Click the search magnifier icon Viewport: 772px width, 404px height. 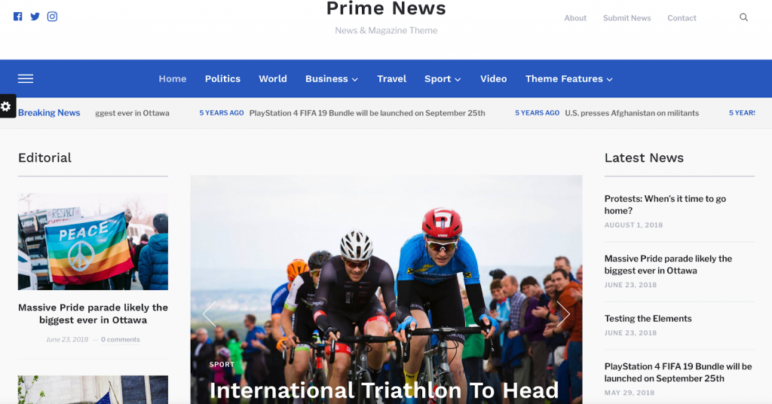[x=743, y=18]
